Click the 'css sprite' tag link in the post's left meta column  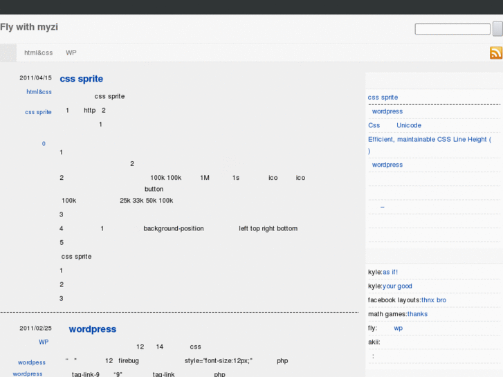pos(38,112)
